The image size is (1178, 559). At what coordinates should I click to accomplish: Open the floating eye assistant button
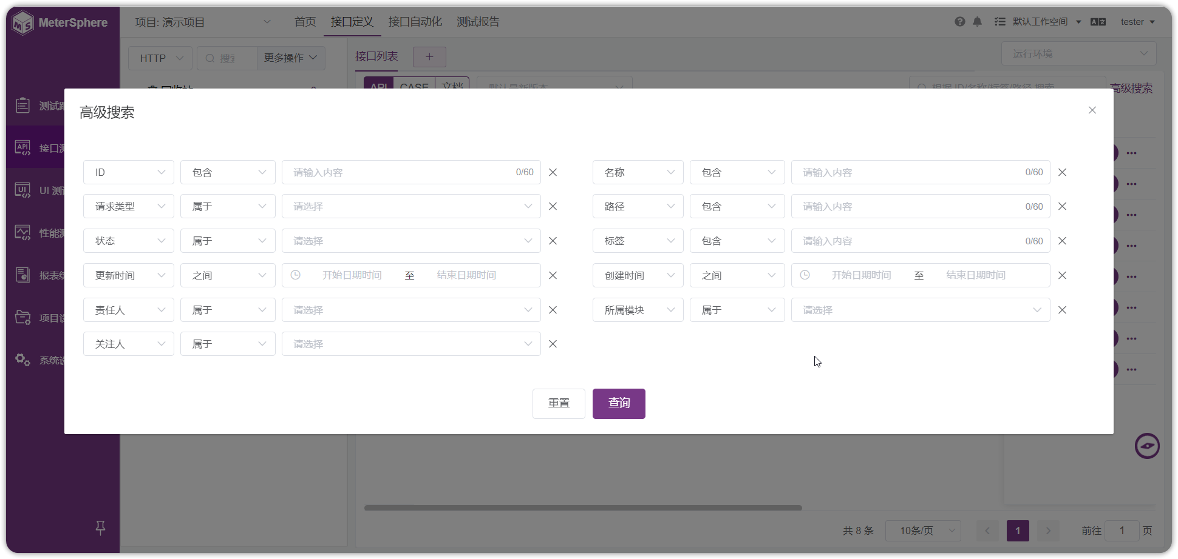tap(1147, 446)
